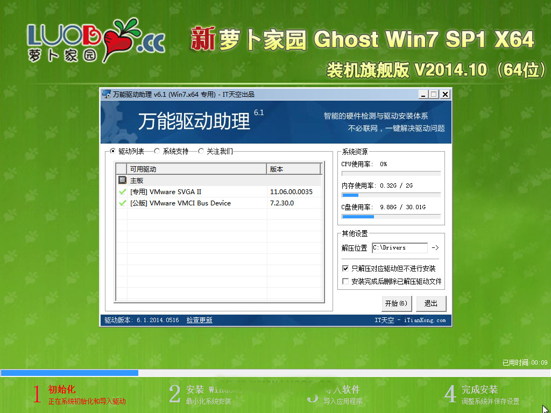551x413 pixels.
Task: Select the 主板 category row
Action: pos(218,180)
